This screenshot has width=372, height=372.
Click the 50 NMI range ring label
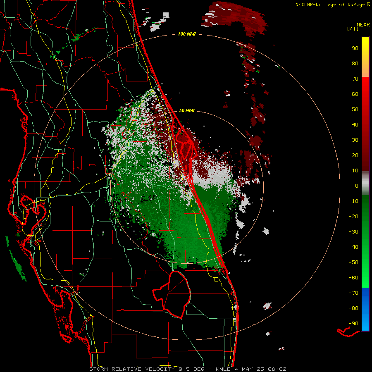[x=187, y=110]
